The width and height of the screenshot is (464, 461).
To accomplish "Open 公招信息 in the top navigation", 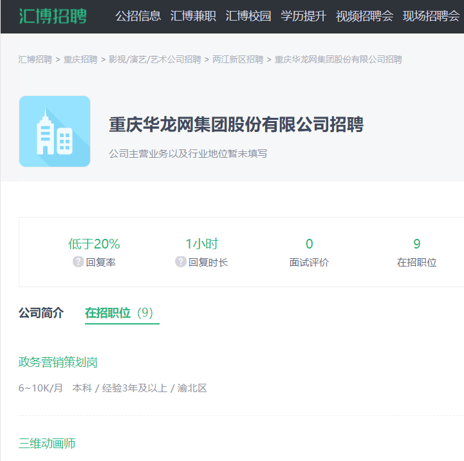I will click(x=138, y=16).
